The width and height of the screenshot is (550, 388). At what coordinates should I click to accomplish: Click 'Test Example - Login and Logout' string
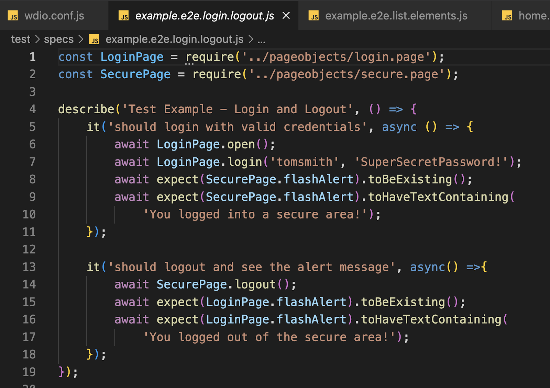click(x=238, y=109)
